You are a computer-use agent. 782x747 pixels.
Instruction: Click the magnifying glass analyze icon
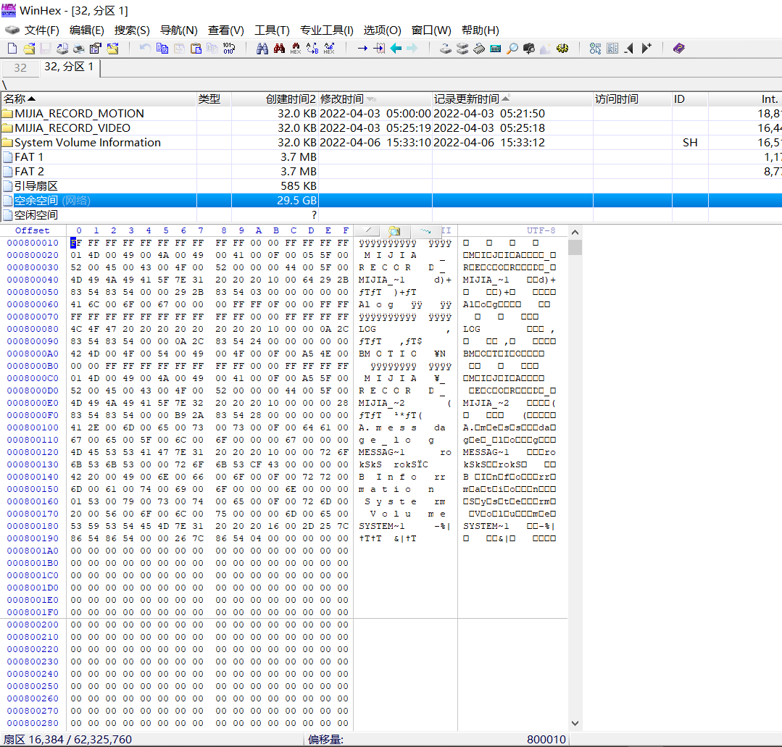coord(512,49)
